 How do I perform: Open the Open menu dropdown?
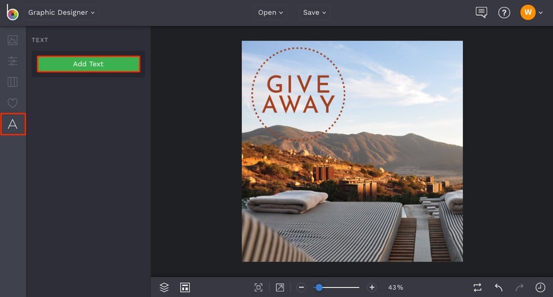click(x=271, y=12)
